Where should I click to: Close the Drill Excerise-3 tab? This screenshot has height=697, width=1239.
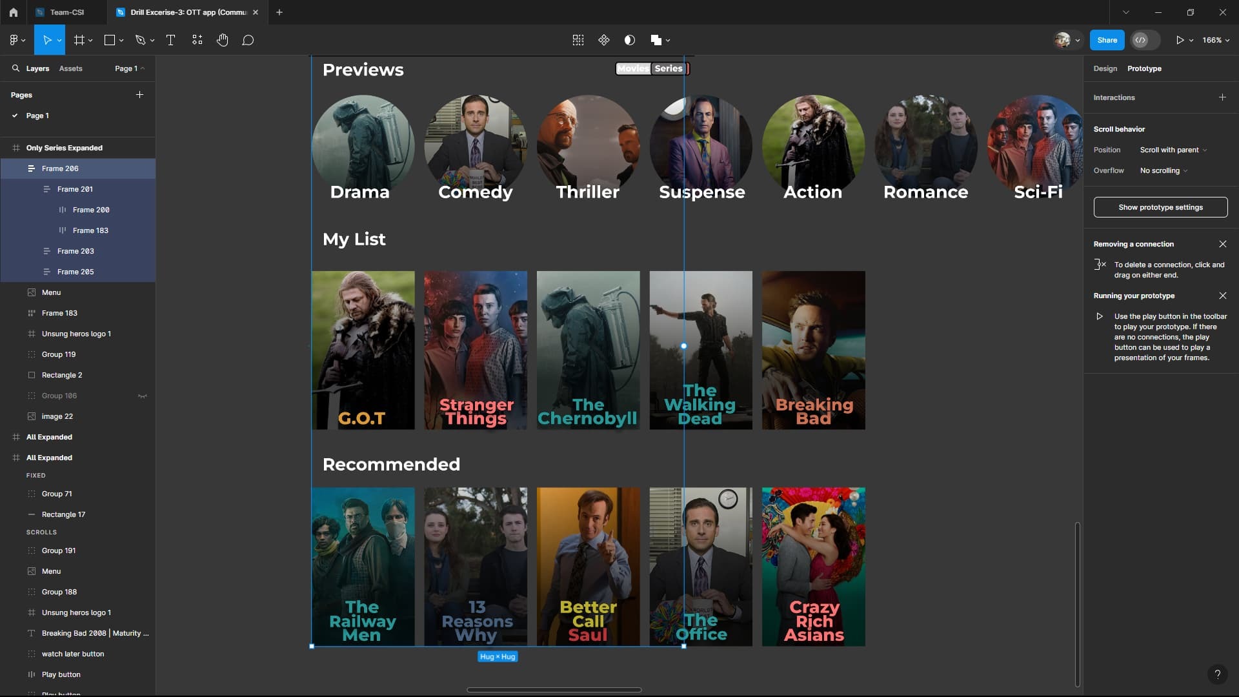[x=256, y=12]
